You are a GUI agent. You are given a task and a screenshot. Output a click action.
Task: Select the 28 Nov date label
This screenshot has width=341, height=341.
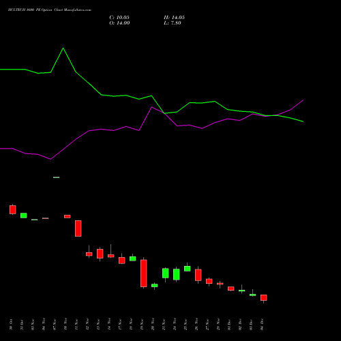pos(218,325)
